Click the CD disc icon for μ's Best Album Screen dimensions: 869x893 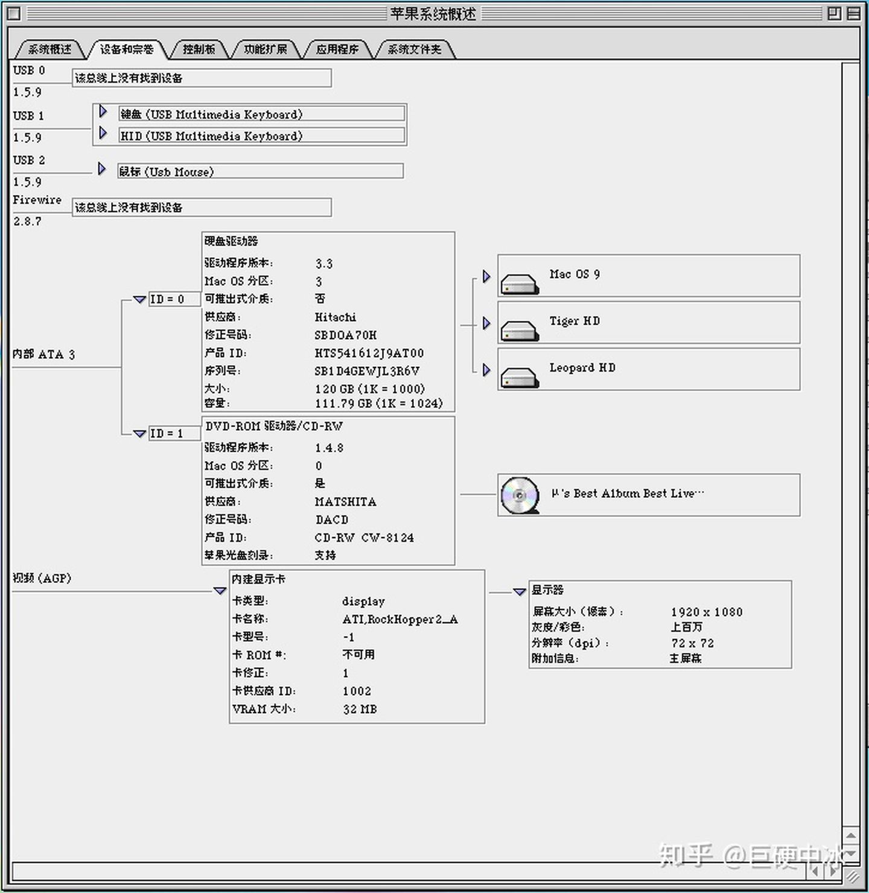pyautogui.click(x=520, y=495)
